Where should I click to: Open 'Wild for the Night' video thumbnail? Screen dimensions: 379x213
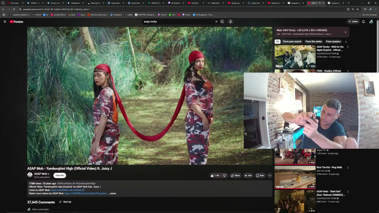pyautogui.click(x=295, y=57)
